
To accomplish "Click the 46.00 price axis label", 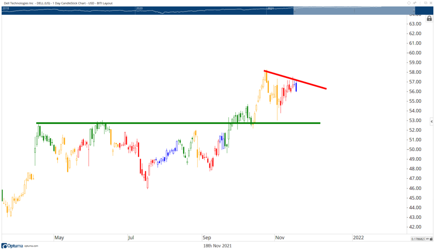I will pyautogui.click(x=415, y=188).
